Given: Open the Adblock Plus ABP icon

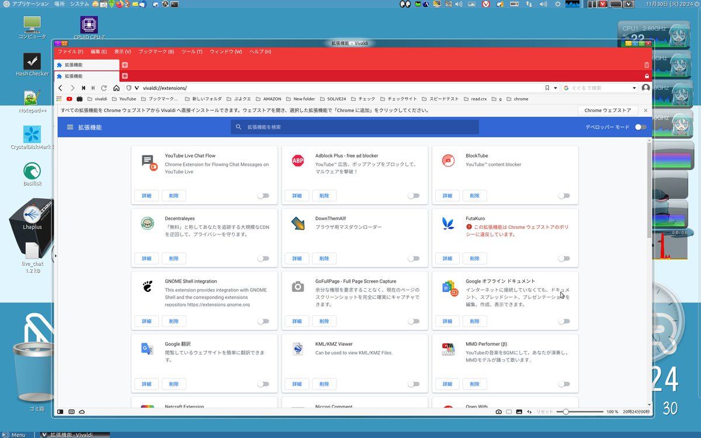Looking at the screenshot, I should [x=298, y=161].
